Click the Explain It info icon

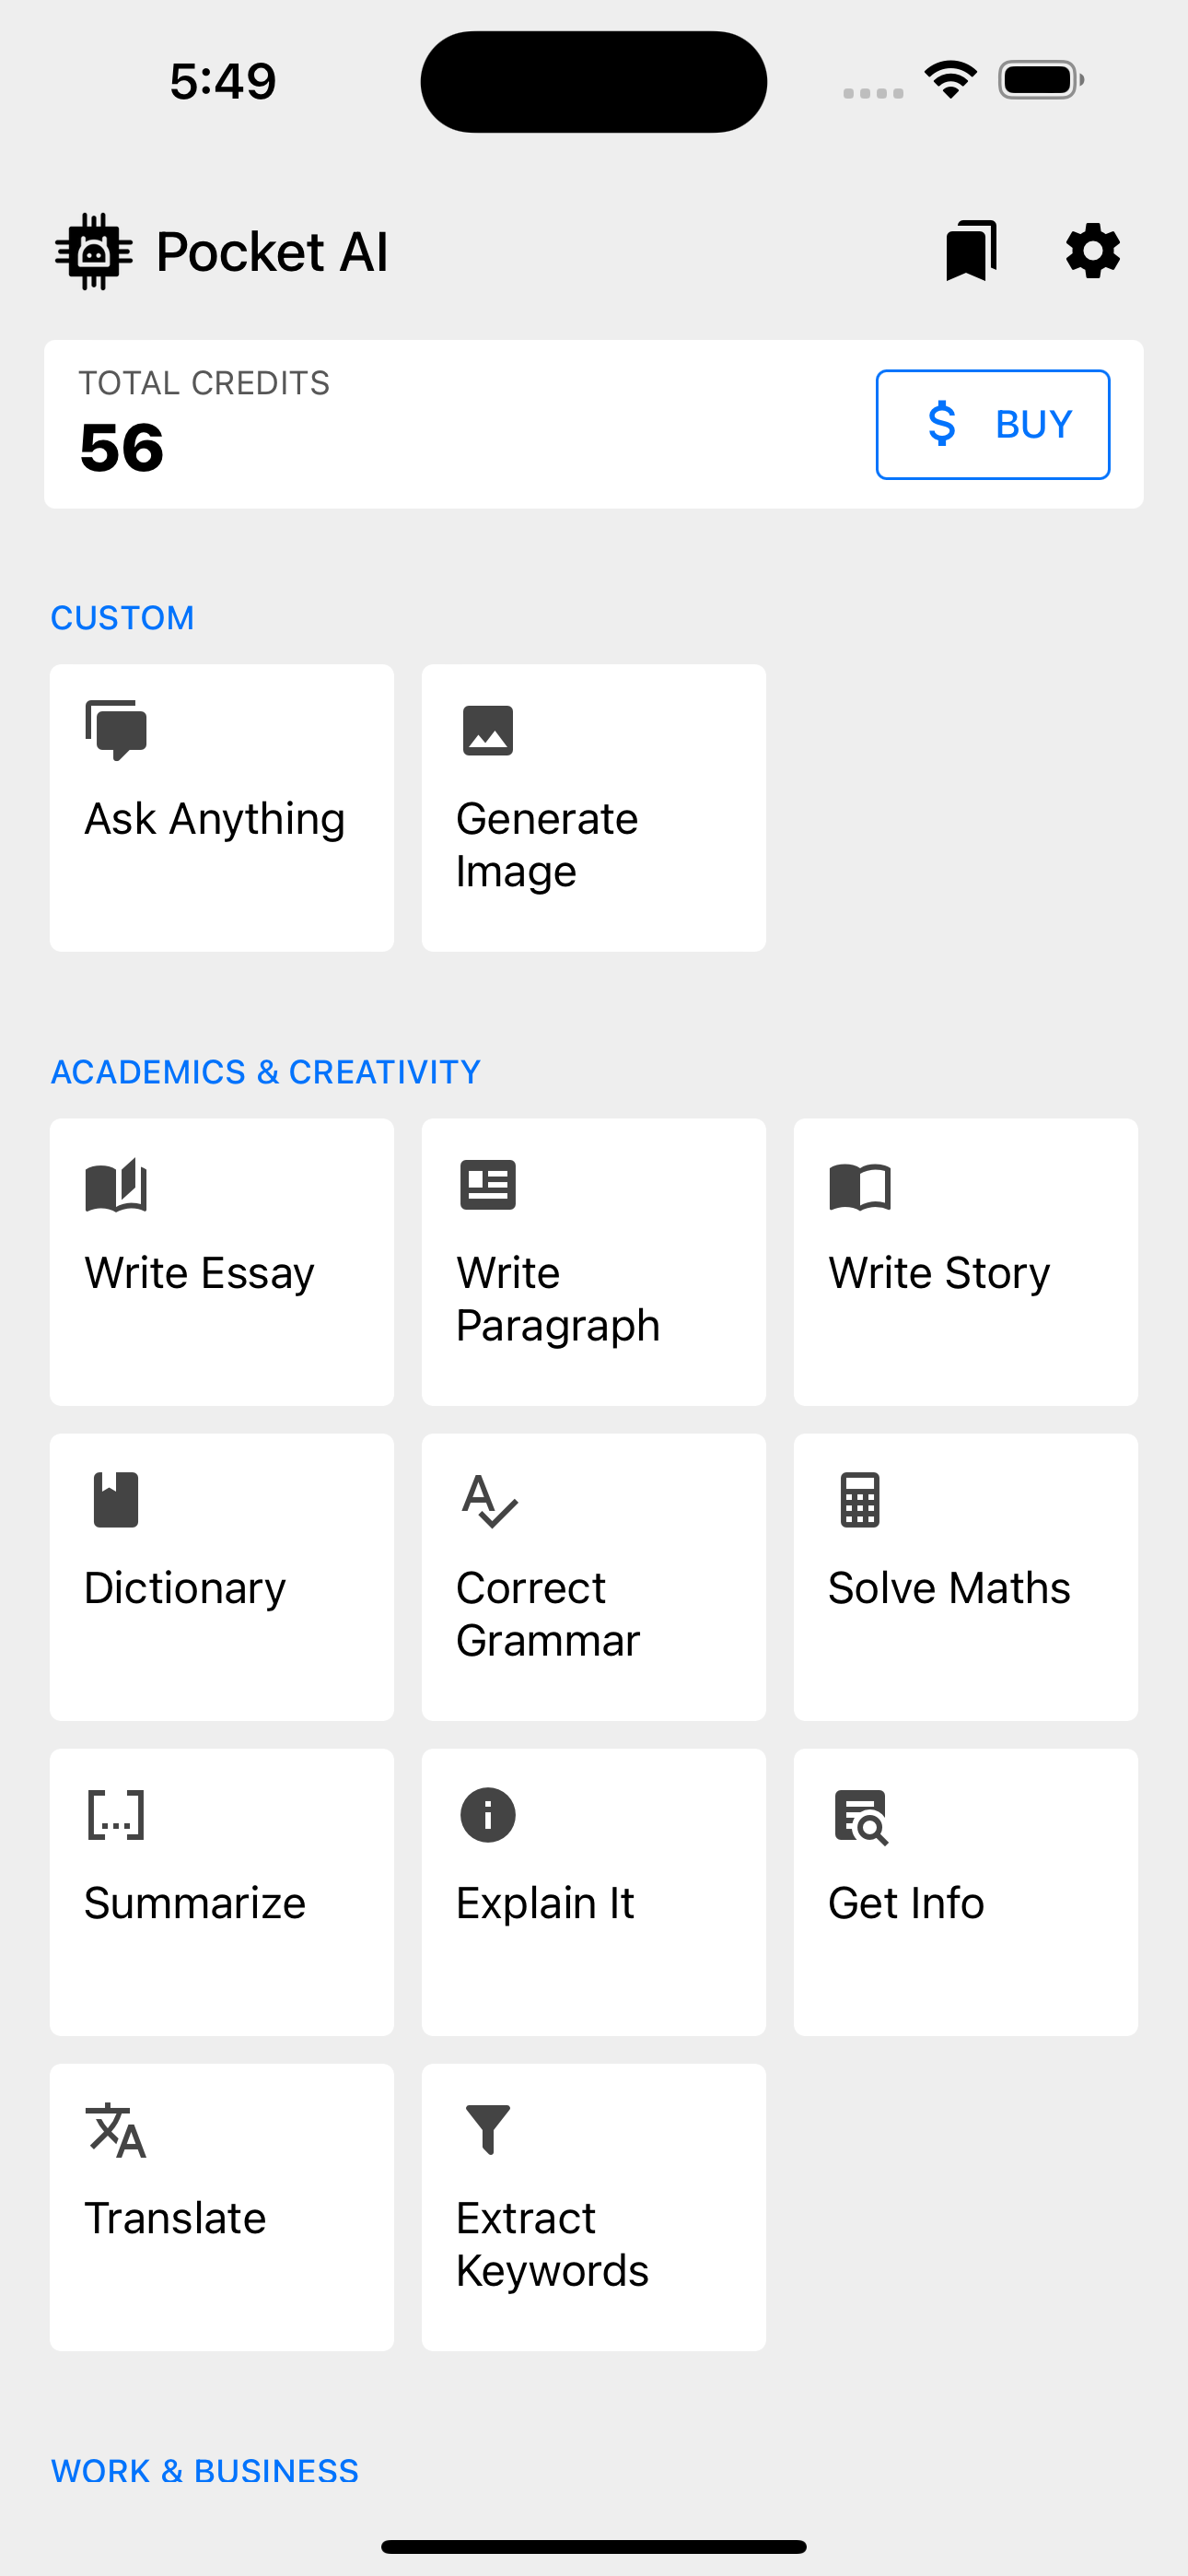[x=488, y=1814]
